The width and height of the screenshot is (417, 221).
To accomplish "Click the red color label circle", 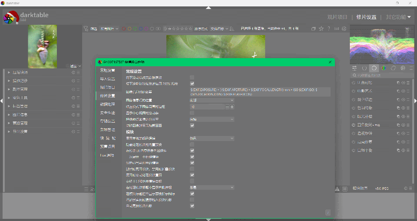I will pyautogui.click(x=124, y=29).
